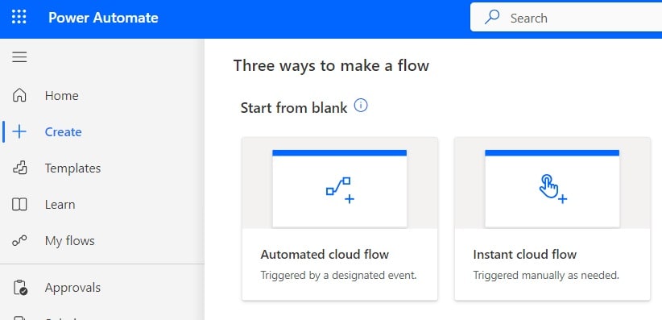
Task: Open Approvals in the sidebar
Action: pyautogui.click(x=72, y=288)
